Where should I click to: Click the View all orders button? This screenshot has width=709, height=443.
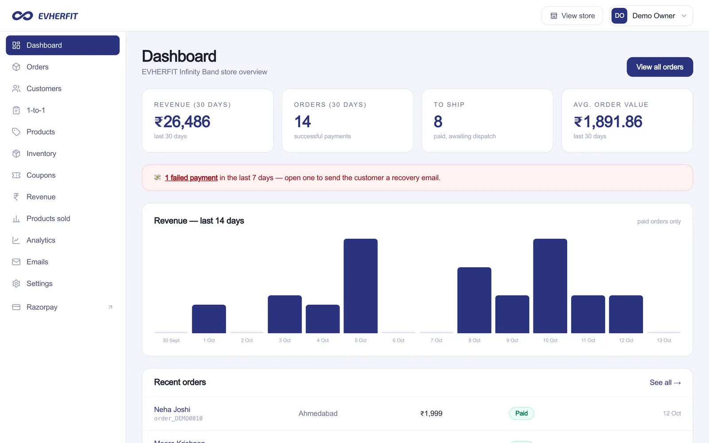(x=660, y=67)
